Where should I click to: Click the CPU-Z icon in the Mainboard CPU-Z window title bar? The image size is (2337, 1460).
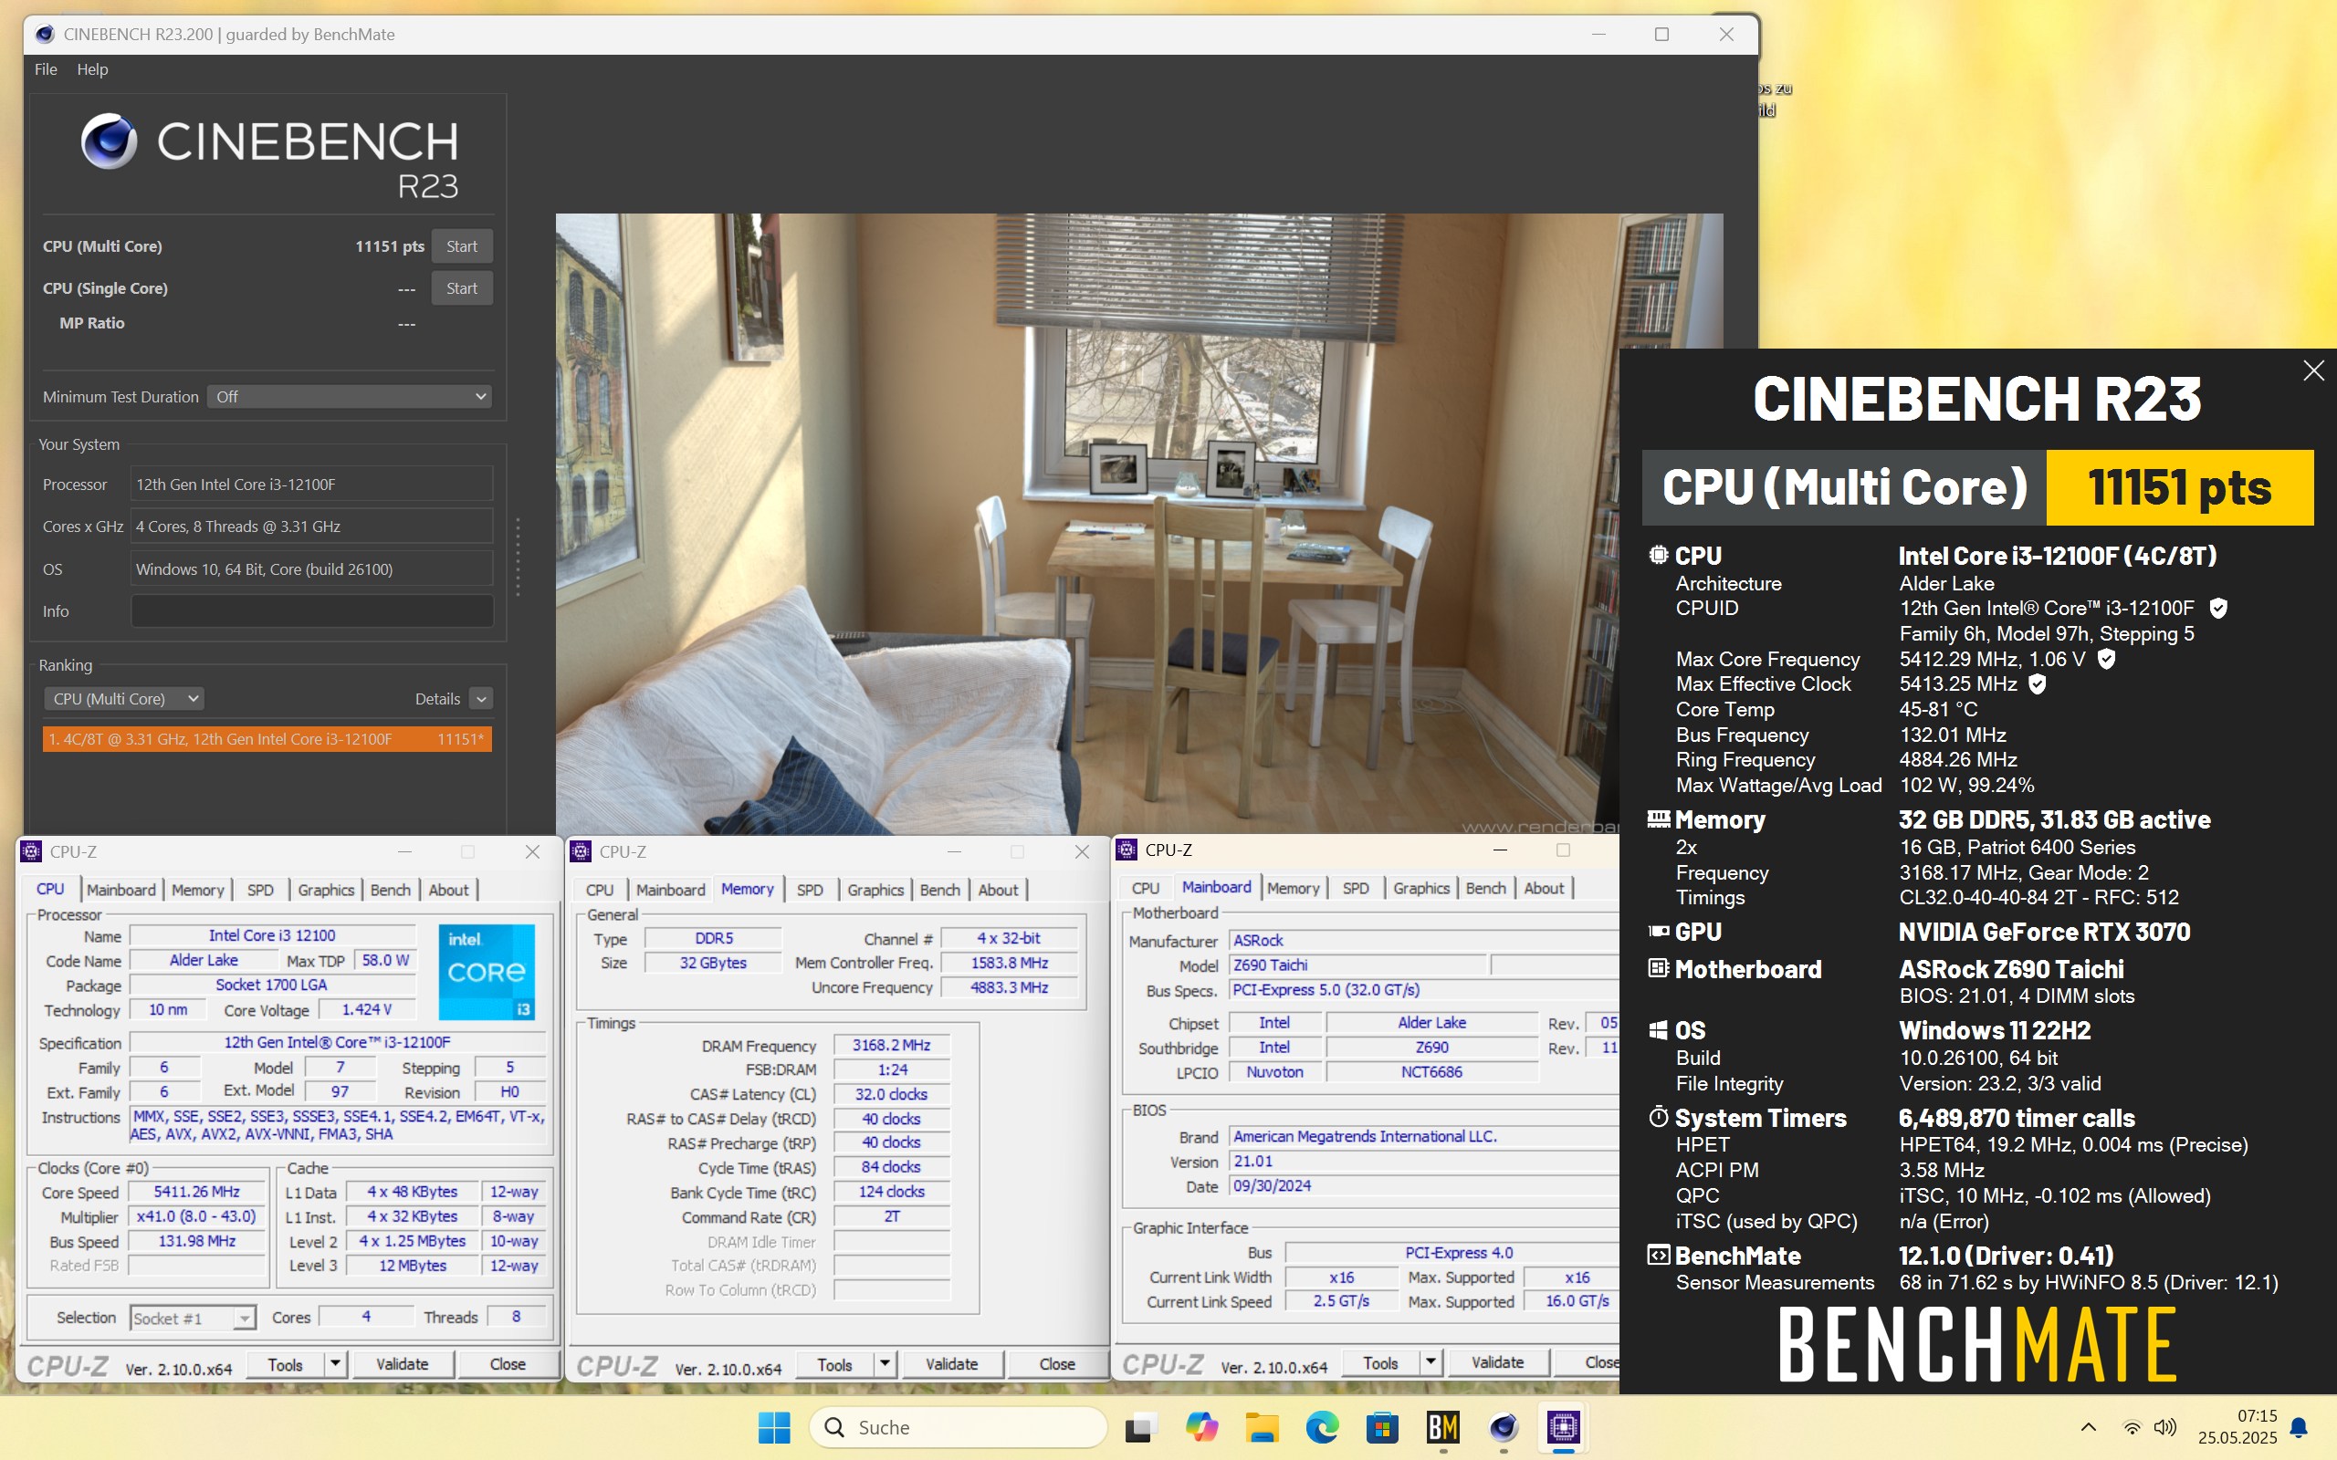click(1126, 850)
